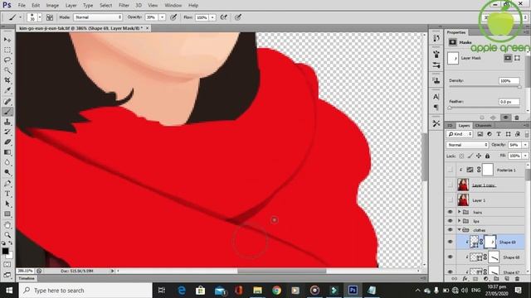The height and width of the screenshot is (298, 531).
Task: Click the Delete mask trash icon in Properties
Action: click(x=517, y=118)
